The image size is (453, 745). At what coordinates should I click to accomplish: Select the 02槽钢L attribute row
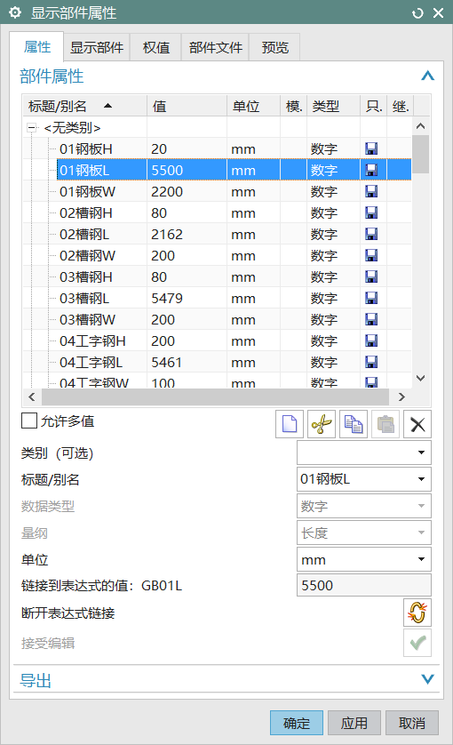pos(218,234)
